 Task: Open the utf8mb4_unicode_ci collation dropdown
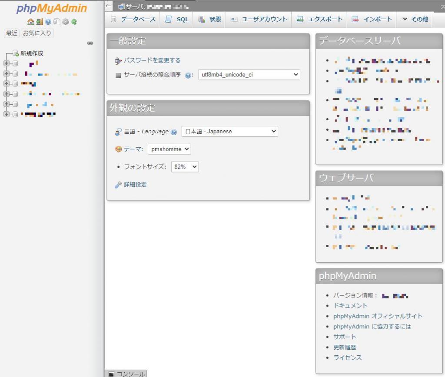249,75
